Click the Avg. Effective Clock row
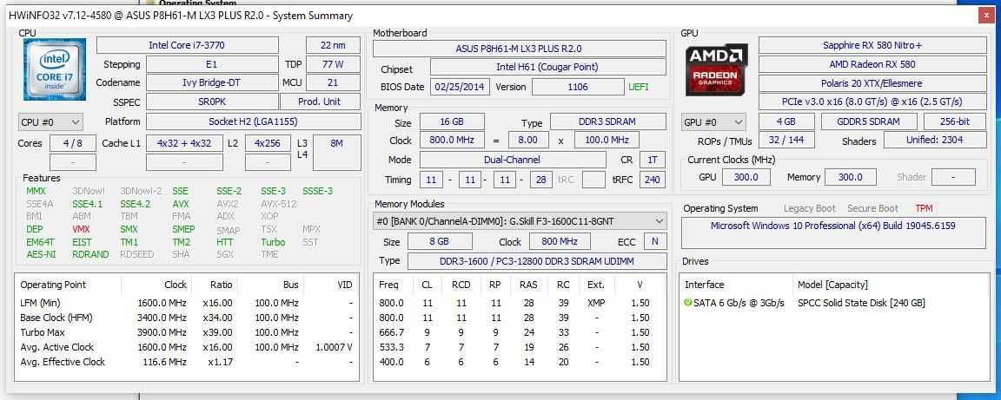 click(187, 362)
